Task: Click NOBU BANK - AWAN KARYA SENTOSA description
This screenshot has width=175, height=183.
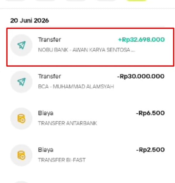Action: pyautogui.click(x=87, y=50)
